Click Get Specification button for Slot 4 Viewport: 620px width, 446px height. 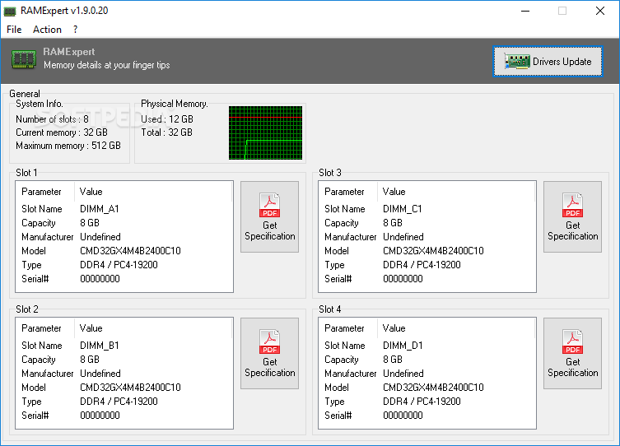click(572, 354)
